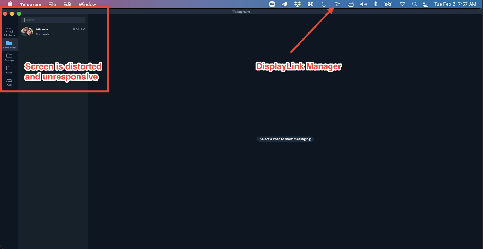The height and width of the screenshot is (249, 483).
Task: Open the volume control icon
Action: 363,4
